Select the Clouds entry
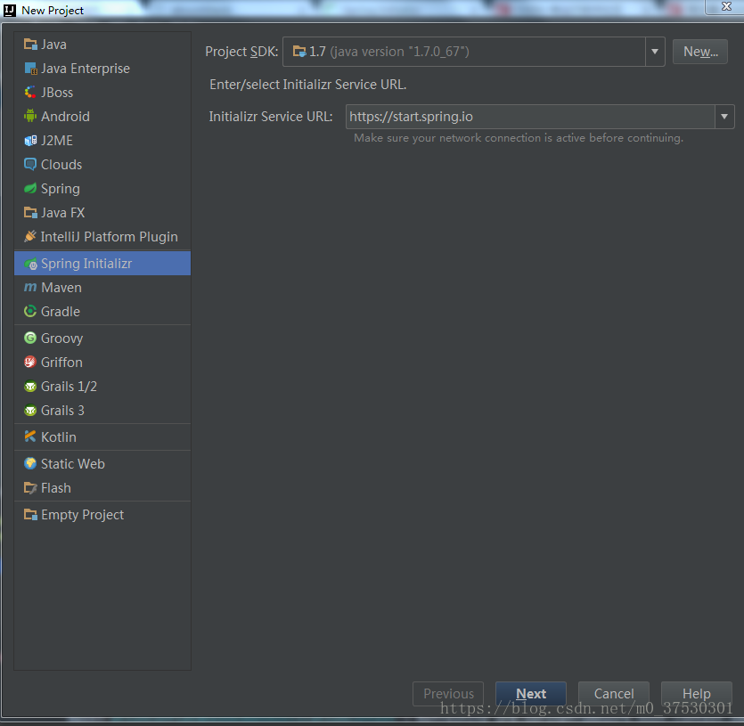Screen dimensions: 744x726 102,165
